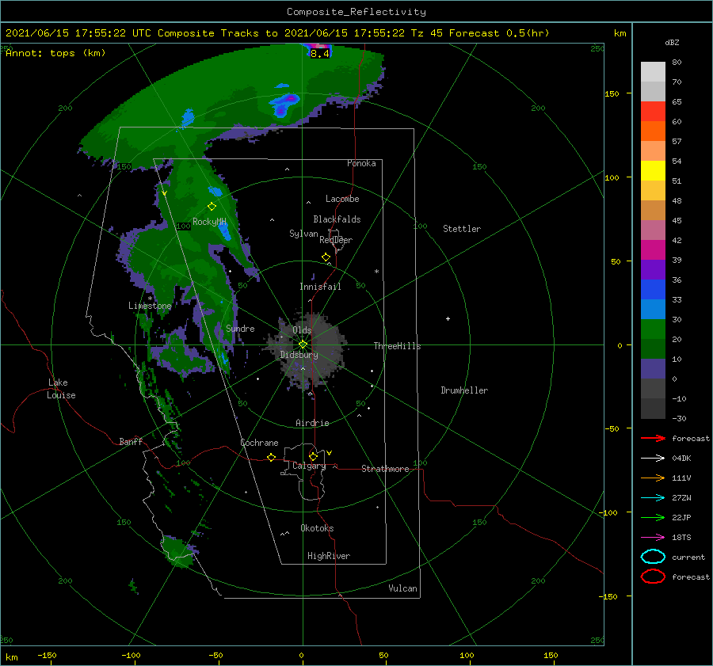Screen dimensions: 713x666
Task: Click the Vulcan city label
Action: [403, 588]
